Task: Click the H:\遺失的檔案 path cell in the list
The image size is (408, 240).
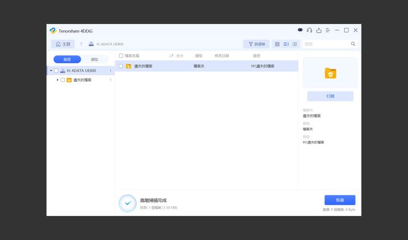Action: pos(263,66)
